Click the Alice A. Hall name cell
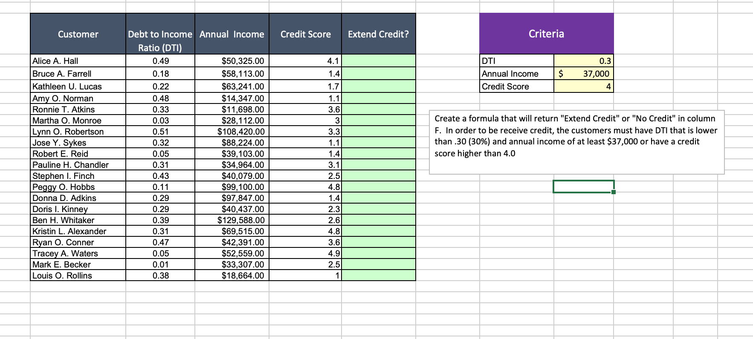 pos(78,61)
